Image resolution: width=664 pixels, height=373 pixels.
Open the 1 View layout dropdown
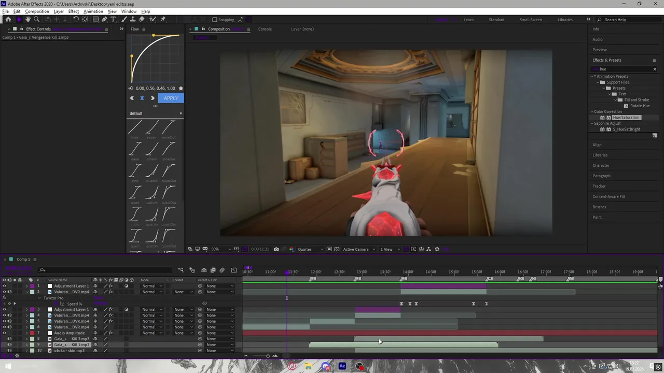(x=390, y=249)
